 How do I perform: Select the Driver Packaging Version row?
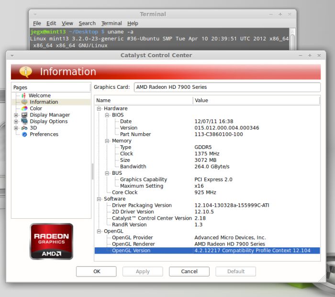coord(207,205)
